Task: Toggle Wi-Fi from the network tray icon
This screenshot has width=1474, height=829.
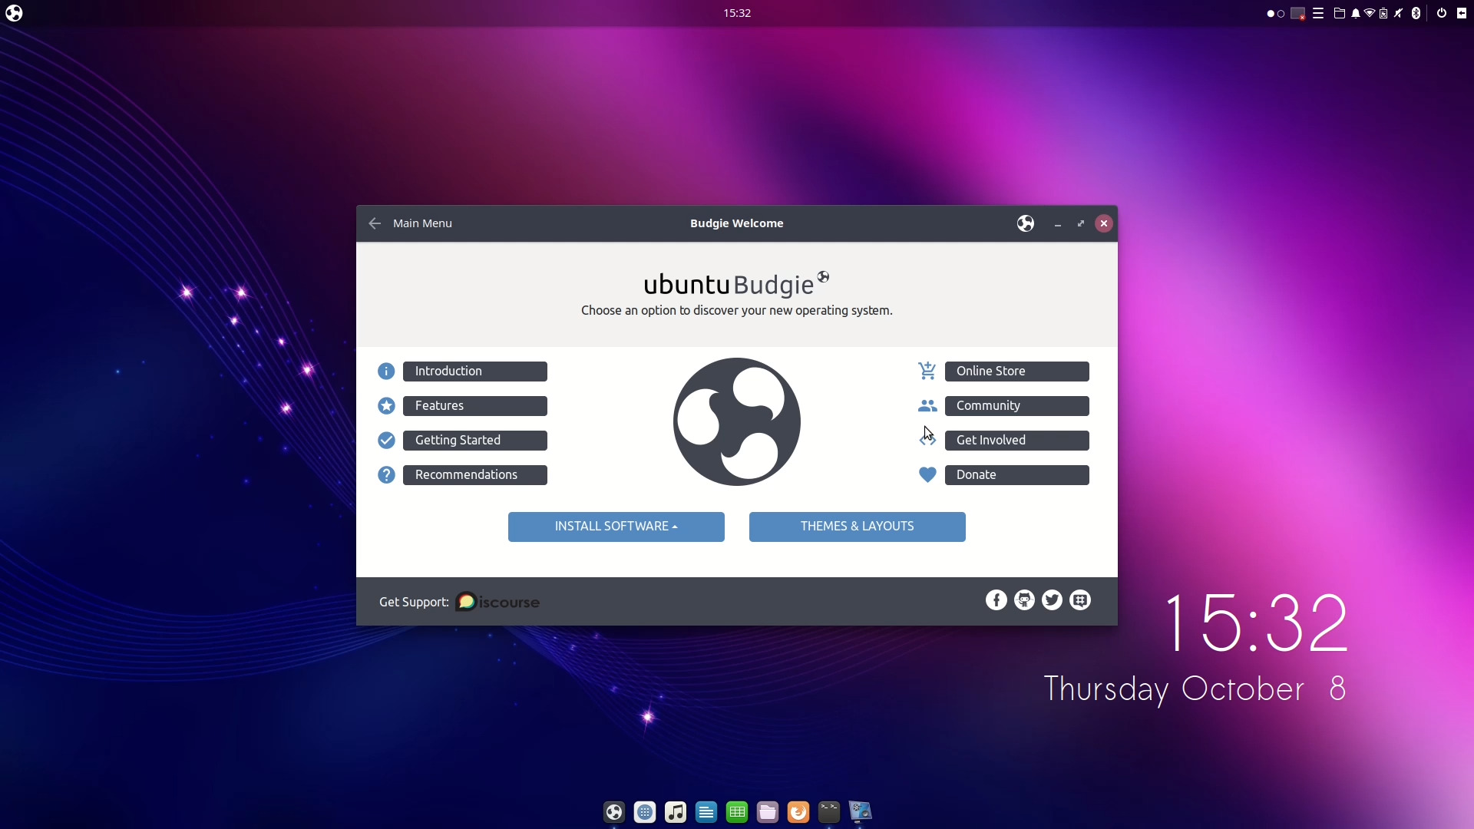Action: pos(1370,13)
